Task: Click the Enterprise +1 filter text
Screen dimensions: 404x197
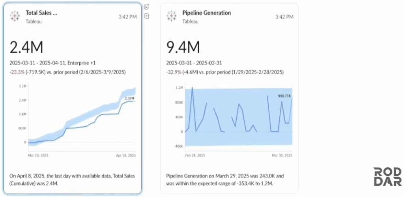Action: (82, 63)
